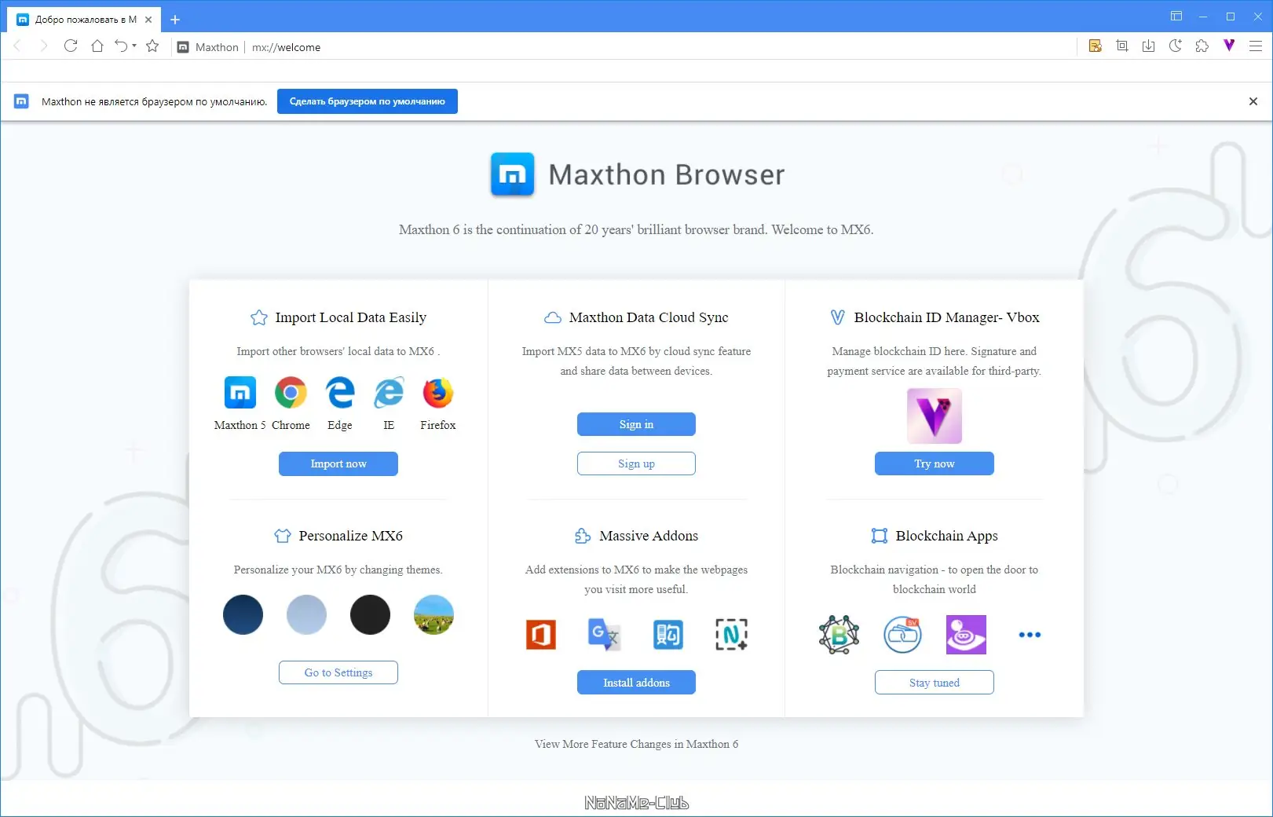1273x817 pixels.
Task: Click the Maxthon Browser logo icon
Action: (x=512, y=174)
